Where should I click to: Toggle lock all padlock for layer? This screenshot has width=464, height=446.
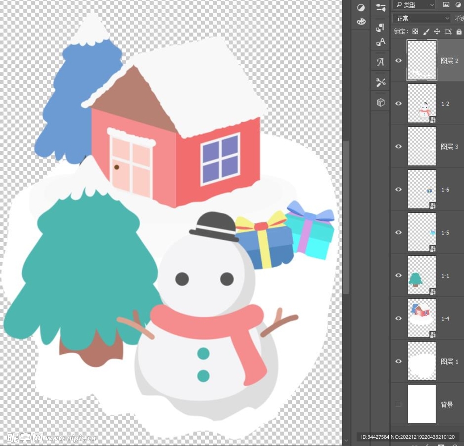[x=459, y=32]
